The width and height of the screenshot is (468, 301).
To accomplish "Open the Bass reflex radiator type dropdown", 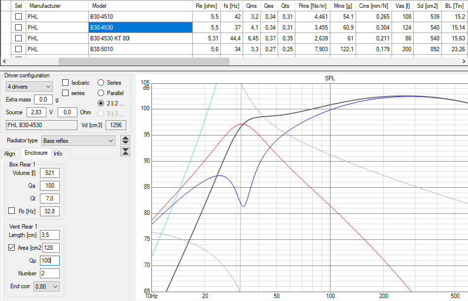I will coord(78,141).
